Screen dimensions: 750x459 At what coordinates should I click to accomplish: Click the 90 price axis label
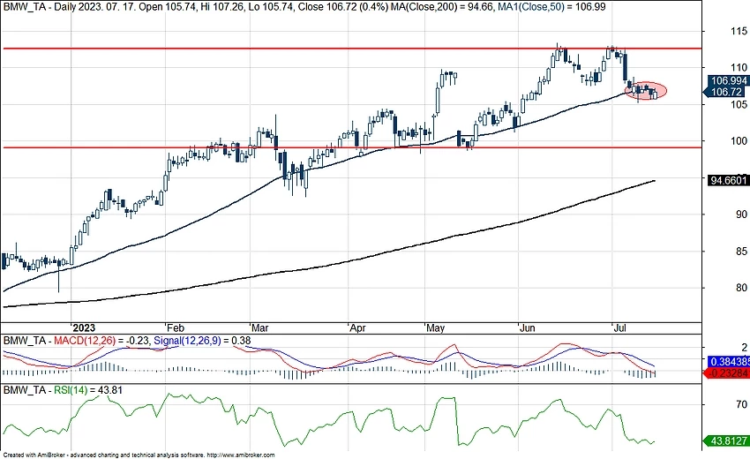tap(741, 214)
